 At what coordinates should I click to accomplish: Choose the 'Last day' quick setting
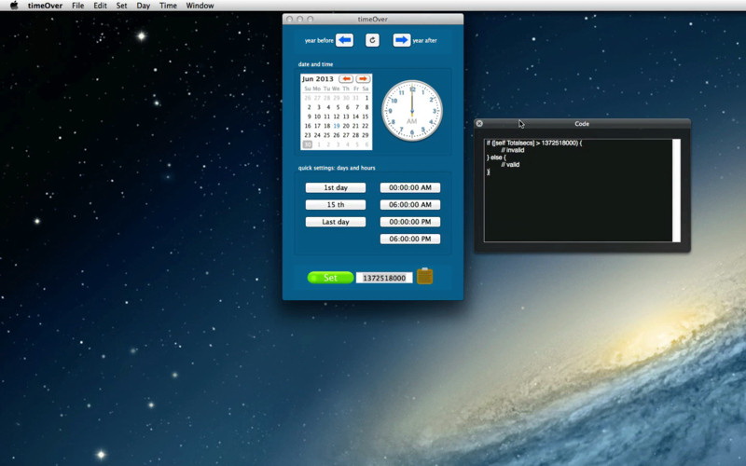(x=335, y=222)
